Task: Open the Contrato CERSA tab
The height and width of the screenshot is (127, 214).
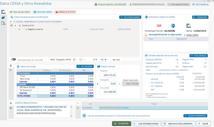Action: [x=43, y=12]
